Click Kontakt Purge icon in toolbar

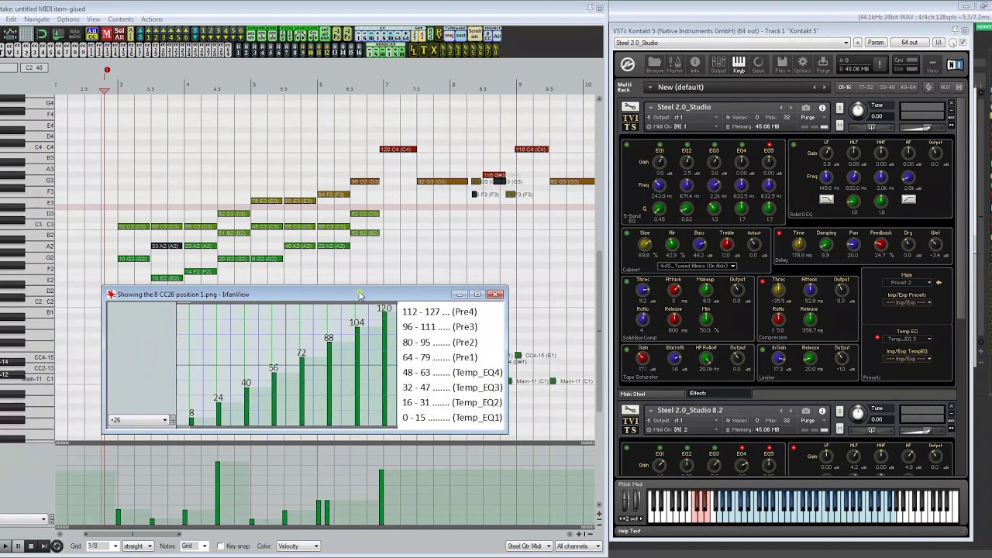[823, 65]
